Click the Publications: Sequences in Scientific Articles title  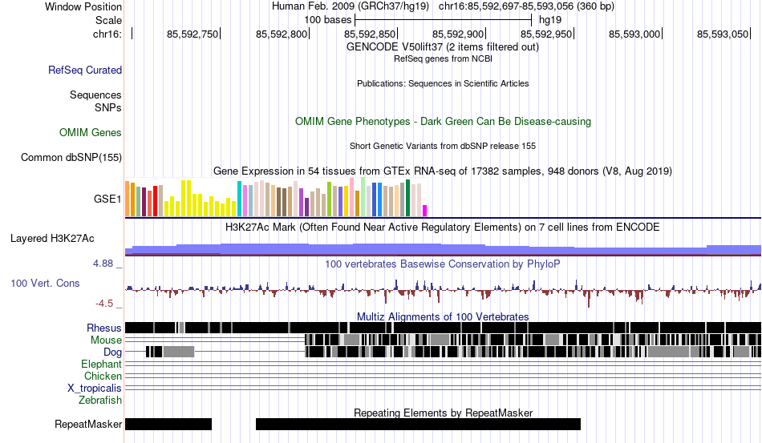[x=443, y=83]
